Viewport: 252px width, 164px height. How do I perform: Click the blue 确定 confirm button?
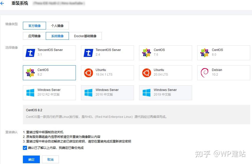31,159
